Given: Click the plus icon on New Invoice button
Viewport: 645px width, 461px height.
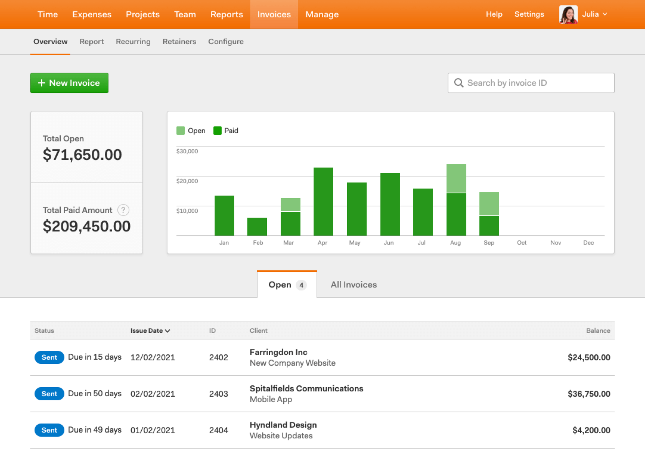Looking at the screenshot, I should coord(42,83).
